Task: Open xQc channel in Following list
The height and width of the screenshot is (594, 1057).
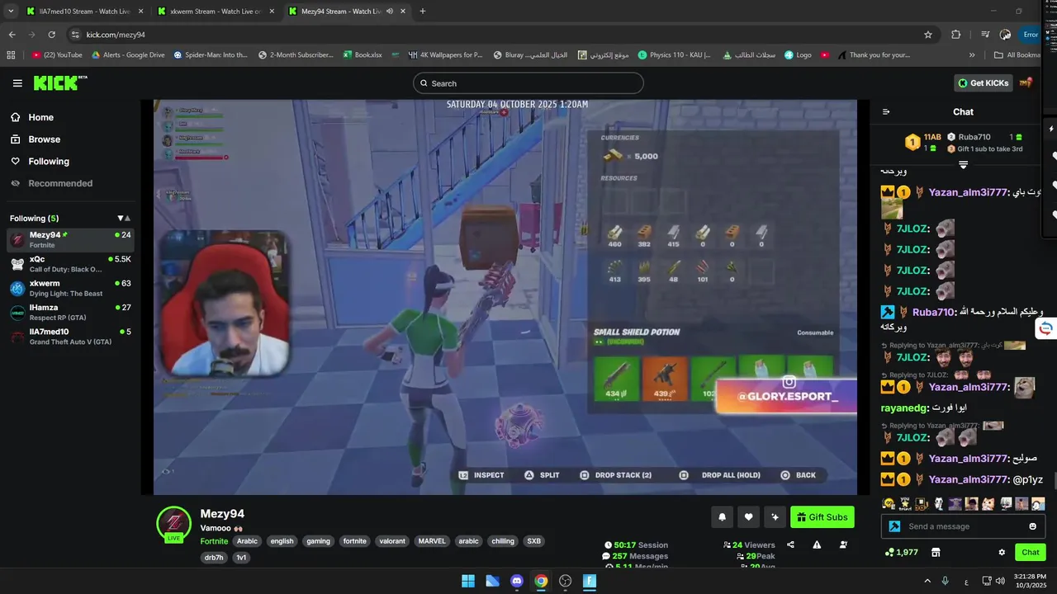Action: coord(70,264)
